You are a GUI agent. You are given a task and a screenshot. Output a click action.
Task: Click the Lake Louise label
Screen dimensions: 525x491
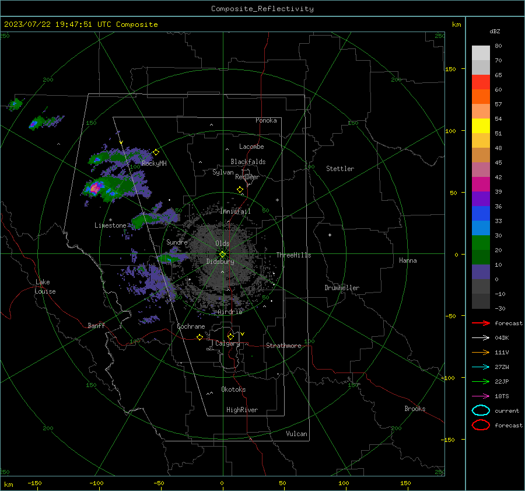coord(45,287)
